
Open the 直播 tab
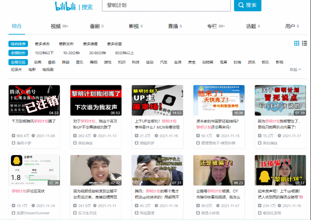175,26
